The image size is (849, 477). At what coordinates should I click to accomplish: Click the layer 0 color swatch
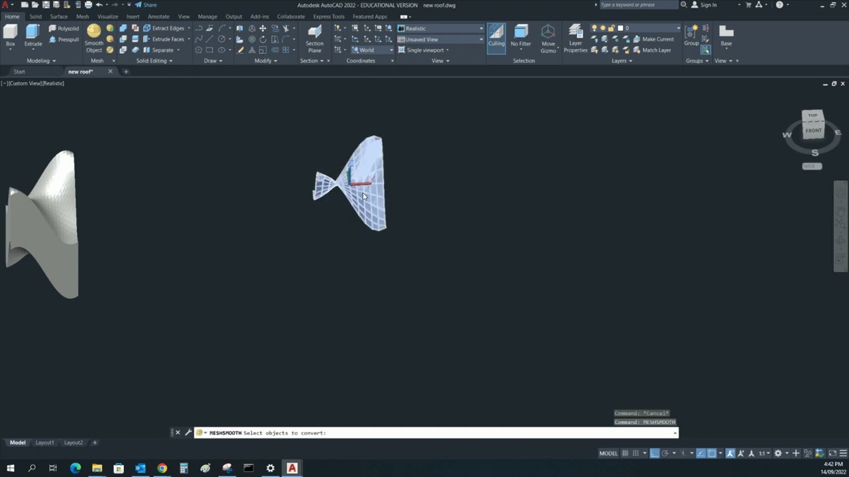pyautogui.click(x=620, y=28)
